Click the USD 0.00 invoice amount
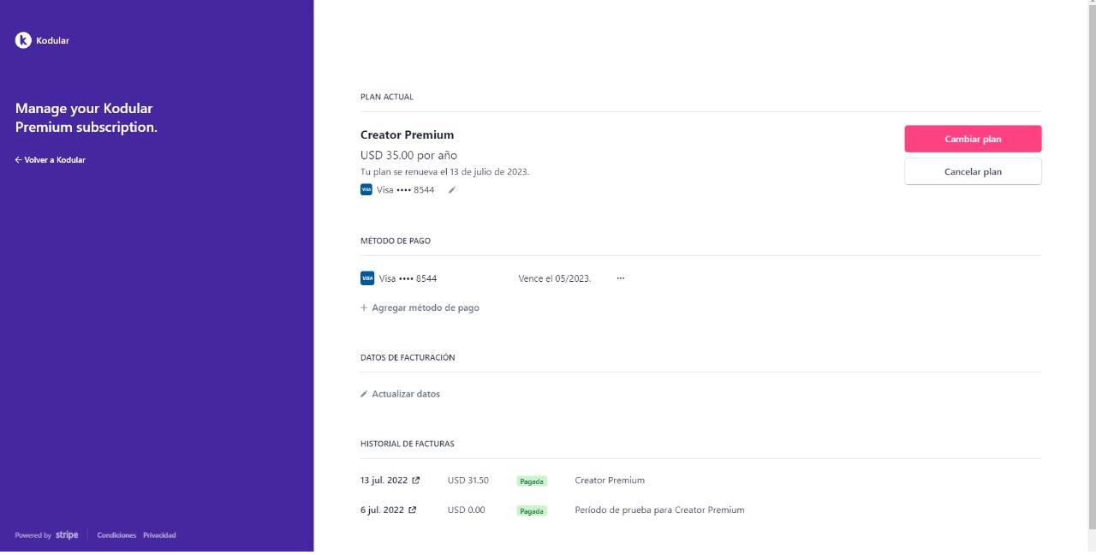The width and height of the screenshot is (1096, 555). tap(467, 510)
